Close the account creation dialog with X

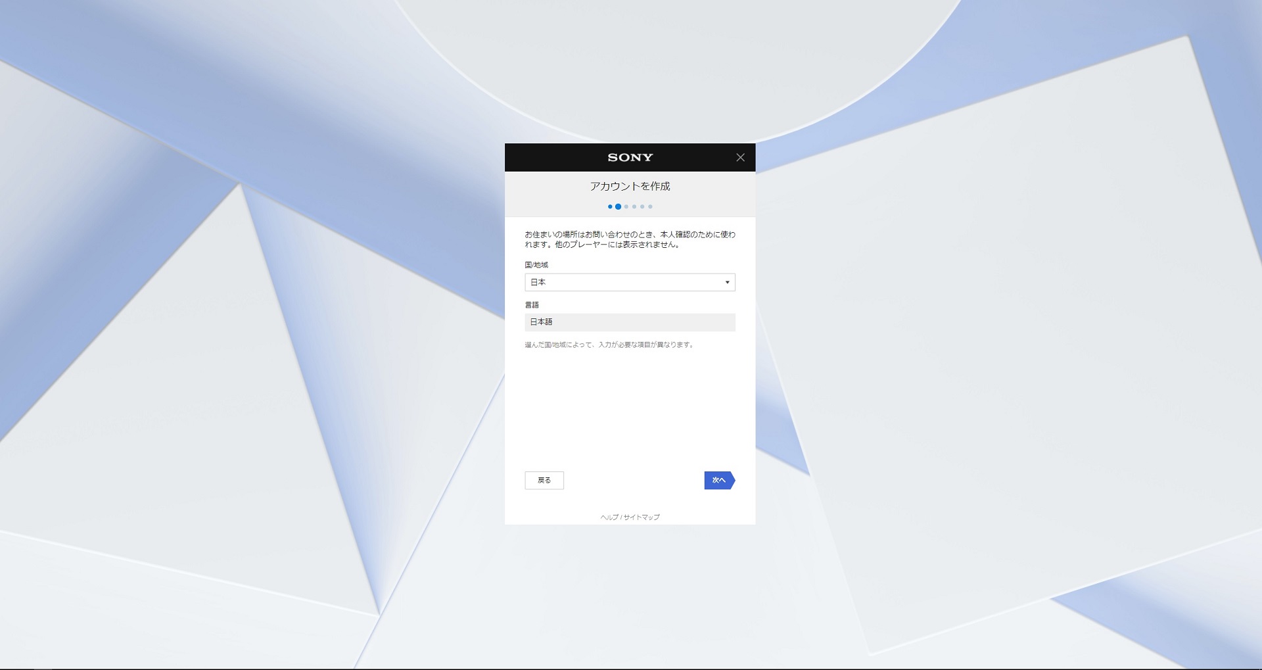tap(740, 158)
